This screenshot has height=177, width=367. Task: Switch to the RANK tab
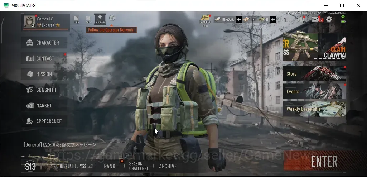point(110,166)
